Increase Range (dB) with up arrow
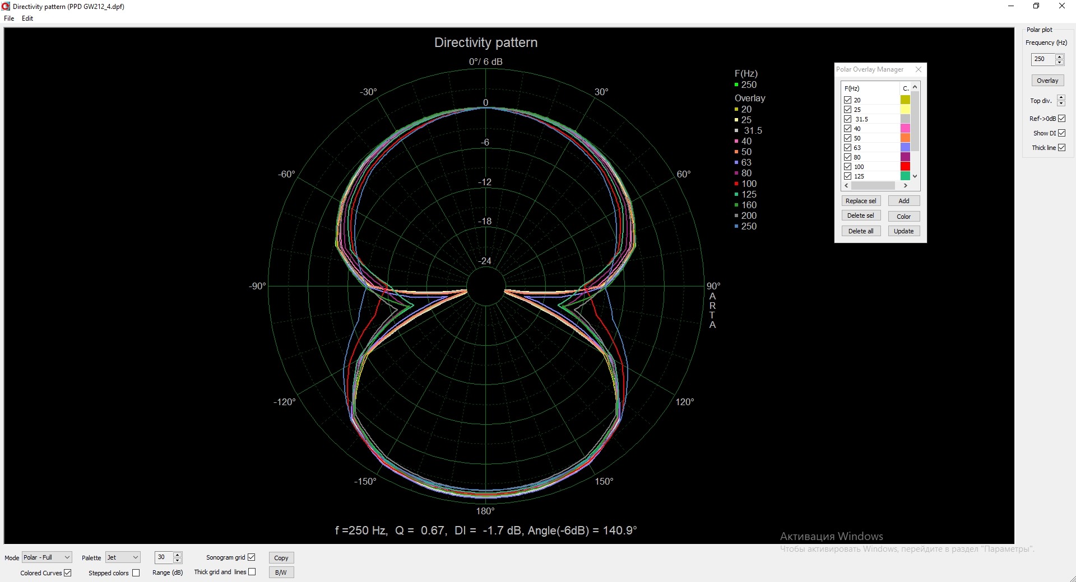The height and width of the screenshot is (582, 1076). pyautogui.click(x=178, y=555)
